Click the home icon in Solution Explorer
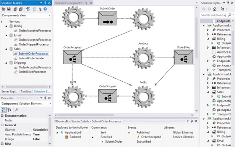The width and height of the screenshot is (235, 147). click(215, 9)
